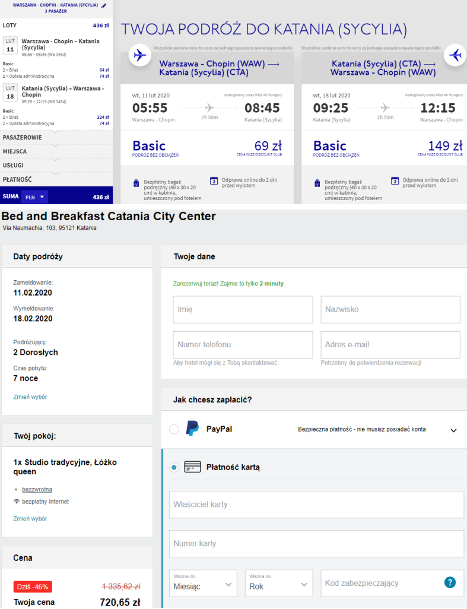Expand the MIEJSCA section
This screenshot has height=609, width=467.
pos(56,151)
